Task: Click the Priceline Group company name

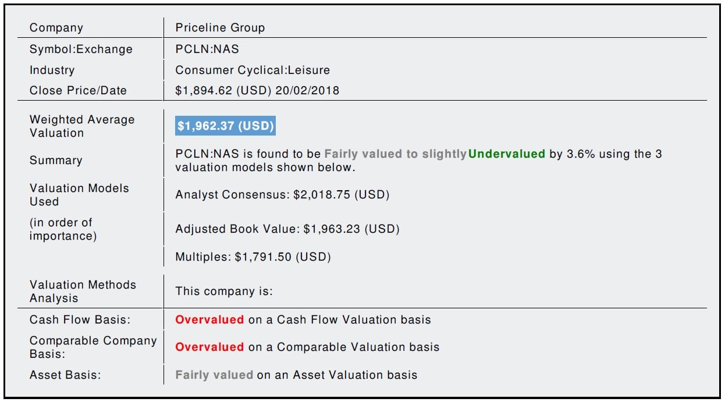Action: (x=220, y=28)
